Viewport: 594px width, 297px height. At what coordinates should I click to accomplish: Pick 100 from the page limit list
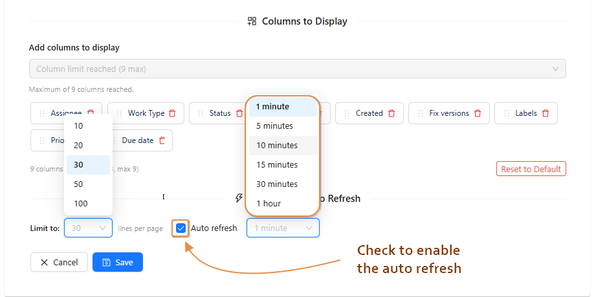click(81, 203)
